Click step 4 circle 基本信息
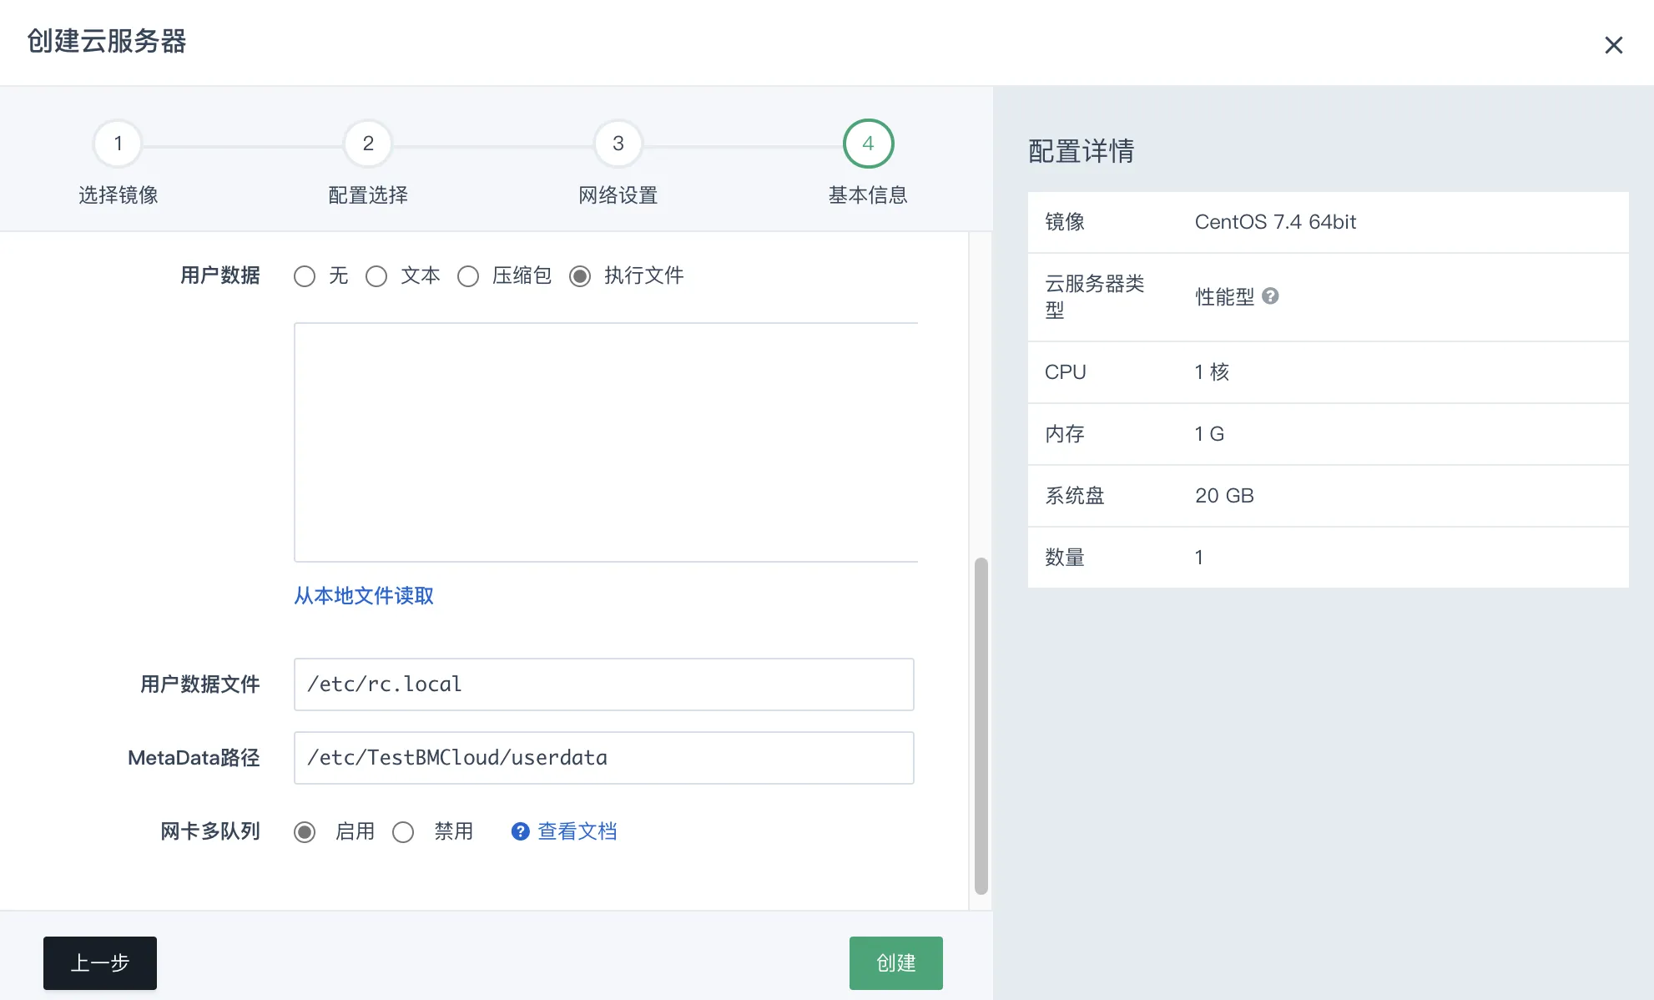Screen dimensions: 1654x1000 867,144
